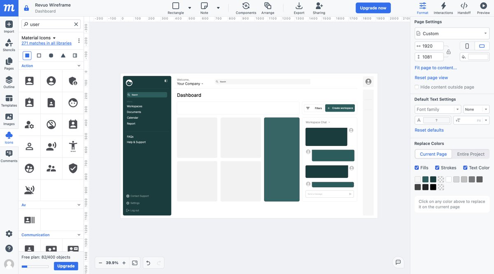Select outlined icon style
494x274 pixels.
(39, 55)
